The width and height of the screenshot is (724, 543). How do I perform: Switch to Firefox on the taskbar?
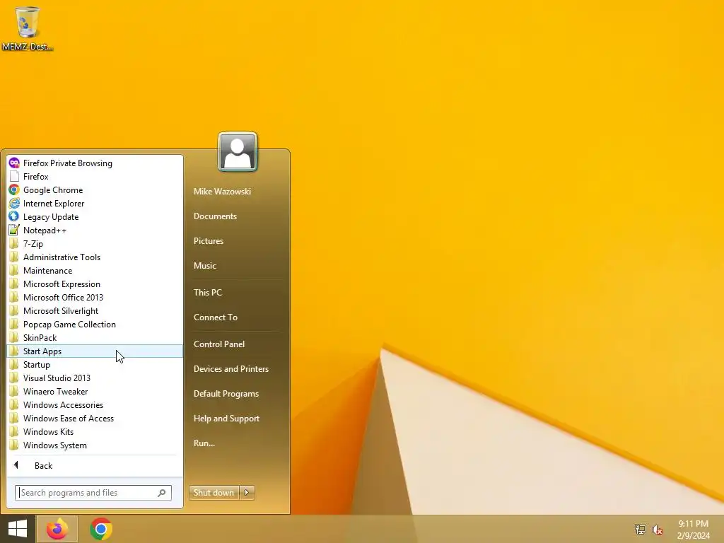click(57, 529)
